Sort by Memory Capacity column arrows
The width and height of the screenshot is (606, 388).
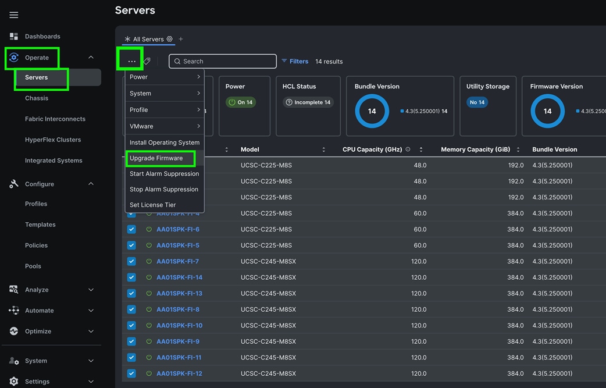tap(518, 149)
